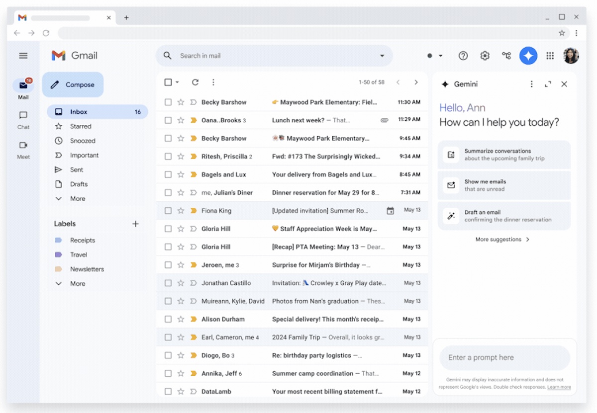Open the three-dot More menu above the message list
Screen dimensions: 597x413
(213, 82)
